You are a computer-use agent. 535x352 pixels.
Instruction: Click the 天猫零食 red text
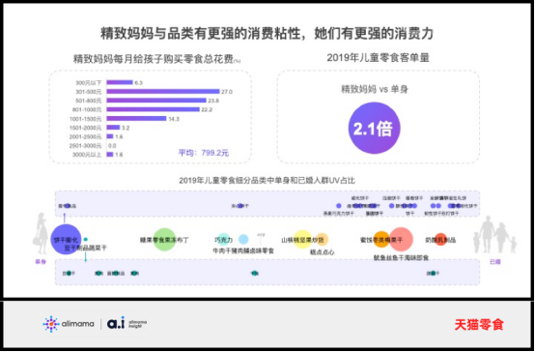[x=479, y=325]
